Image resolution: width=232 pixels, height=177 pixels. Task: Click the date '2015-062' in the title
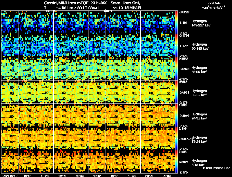pyautogui.click(x=99, y=3)
